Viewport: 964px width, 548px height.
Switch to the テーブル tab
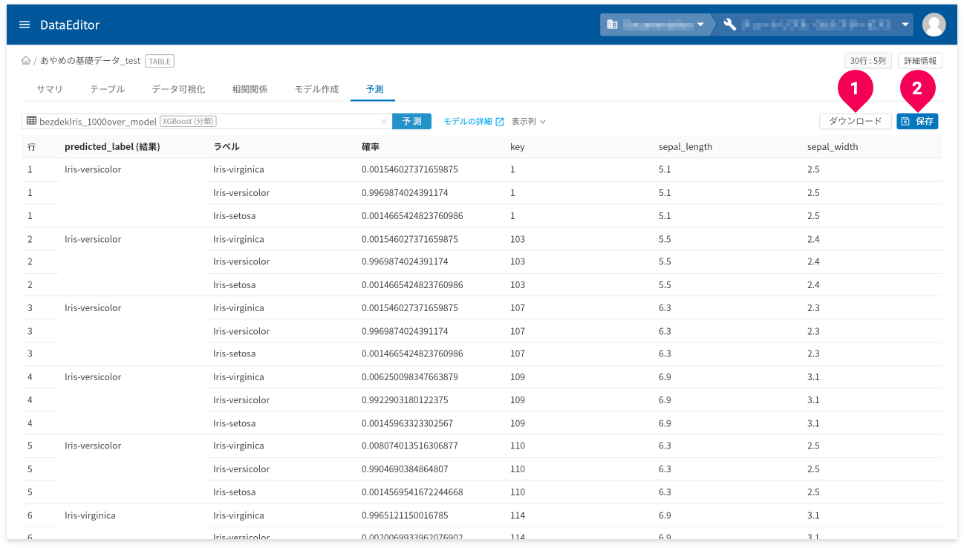point(107,89)
